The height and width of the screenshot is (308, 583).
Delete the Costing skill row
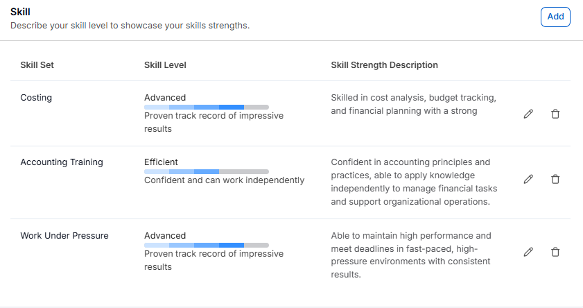[555, 114]
